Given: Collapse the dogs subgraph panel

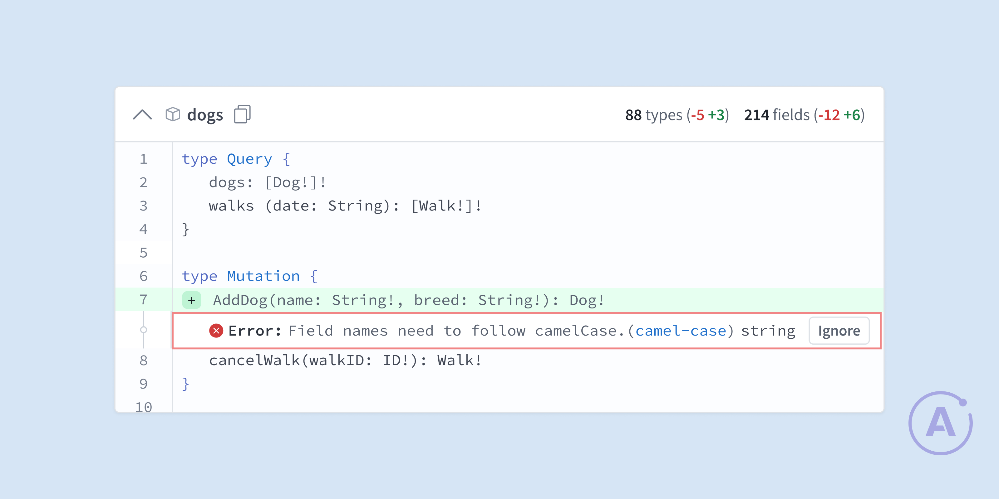Looking at the screenshot, I should coord(142,115).
